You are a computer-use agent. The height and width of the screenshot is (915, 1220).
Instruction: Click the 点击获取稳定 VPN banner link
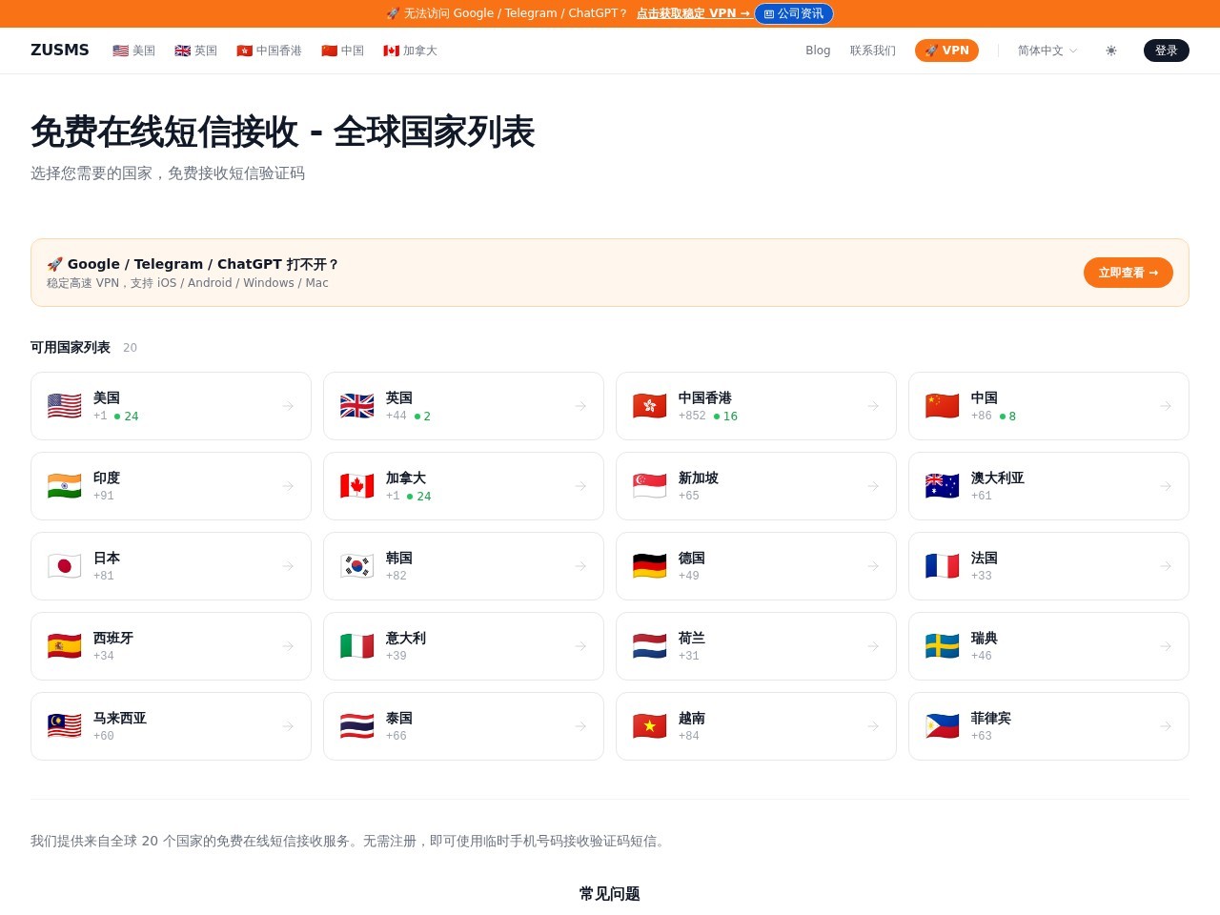coord(693,13)
